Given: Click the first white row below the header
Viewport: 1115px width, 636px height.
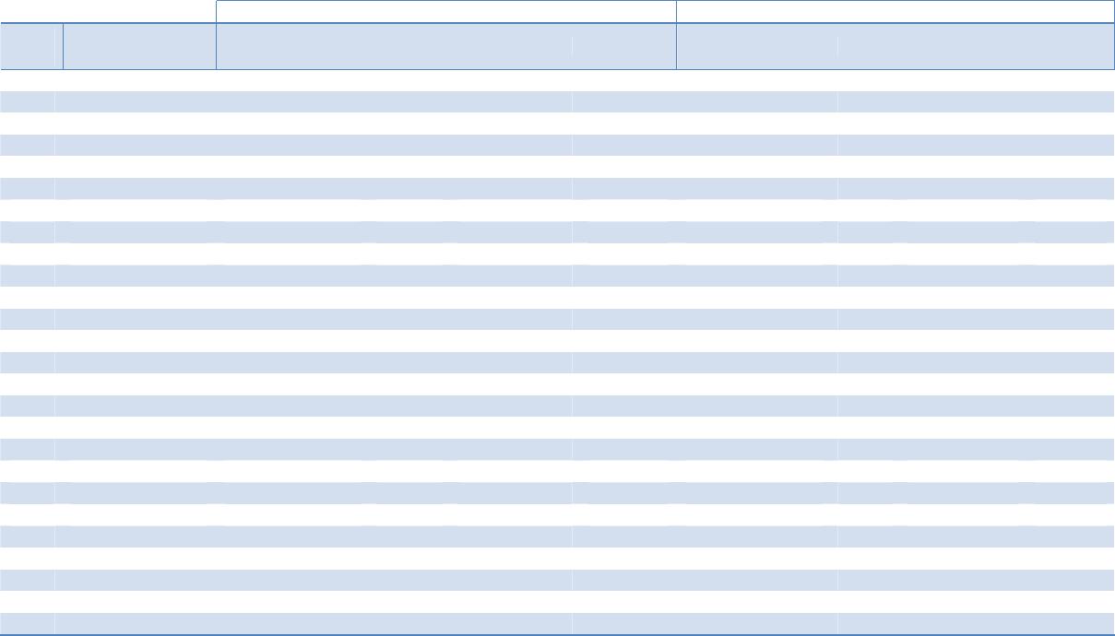Looking at the screenshot, I should [x=557, y=80].
